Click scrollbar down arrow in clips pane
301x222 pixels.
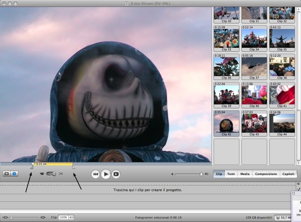tap(299, 163)
